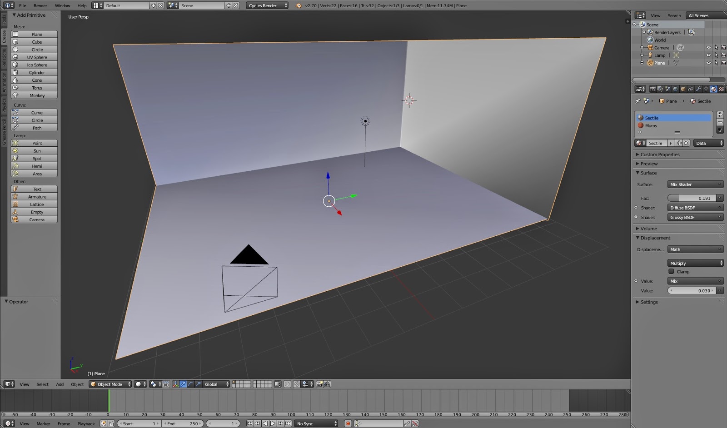Click the record keyframe button in timeline
The image size is (727, 428).
click(x=348, y=423)
